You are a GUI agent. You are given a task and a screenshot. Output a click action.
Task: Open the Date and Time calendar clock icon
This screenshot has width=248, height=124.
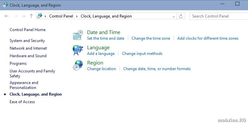78,35
